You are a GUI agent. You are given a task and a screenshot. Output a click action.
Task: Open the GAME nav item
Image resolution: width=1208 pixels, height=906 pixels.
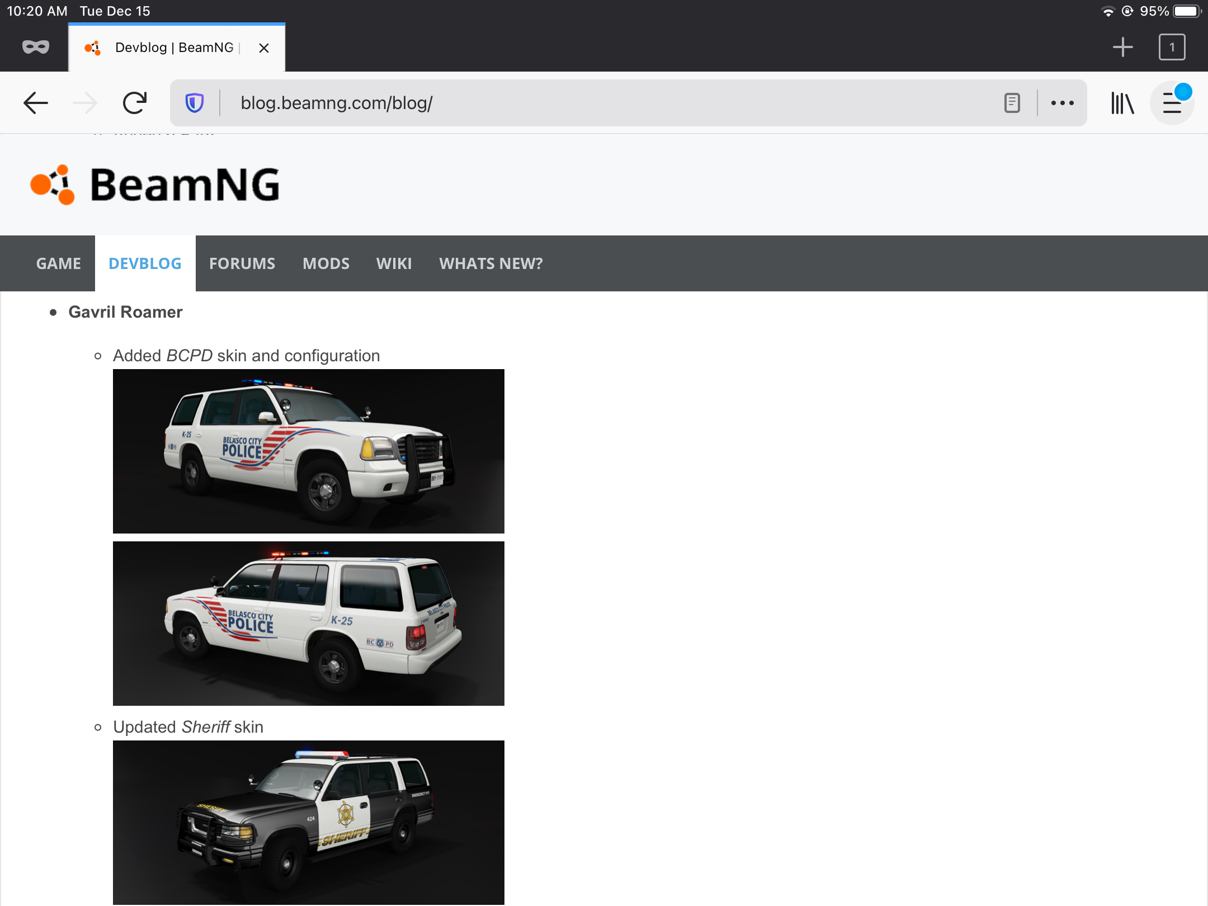[x=59, y=263]
